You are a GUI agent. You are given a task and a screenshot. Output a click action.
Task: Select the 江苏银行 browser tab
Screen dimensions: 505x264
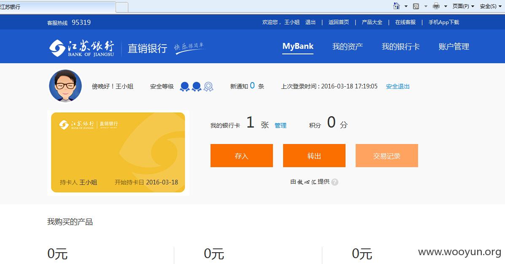(x=57, y=7)
